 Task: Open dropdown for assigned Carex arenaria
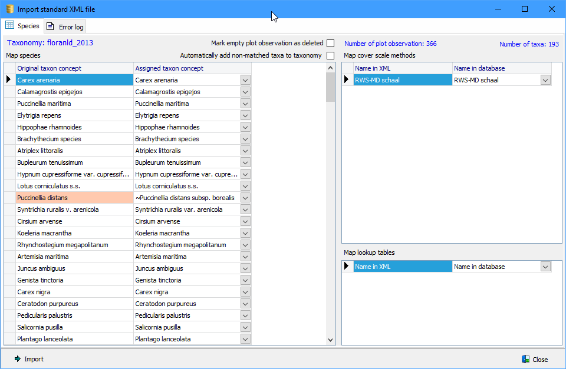point(246,80)
